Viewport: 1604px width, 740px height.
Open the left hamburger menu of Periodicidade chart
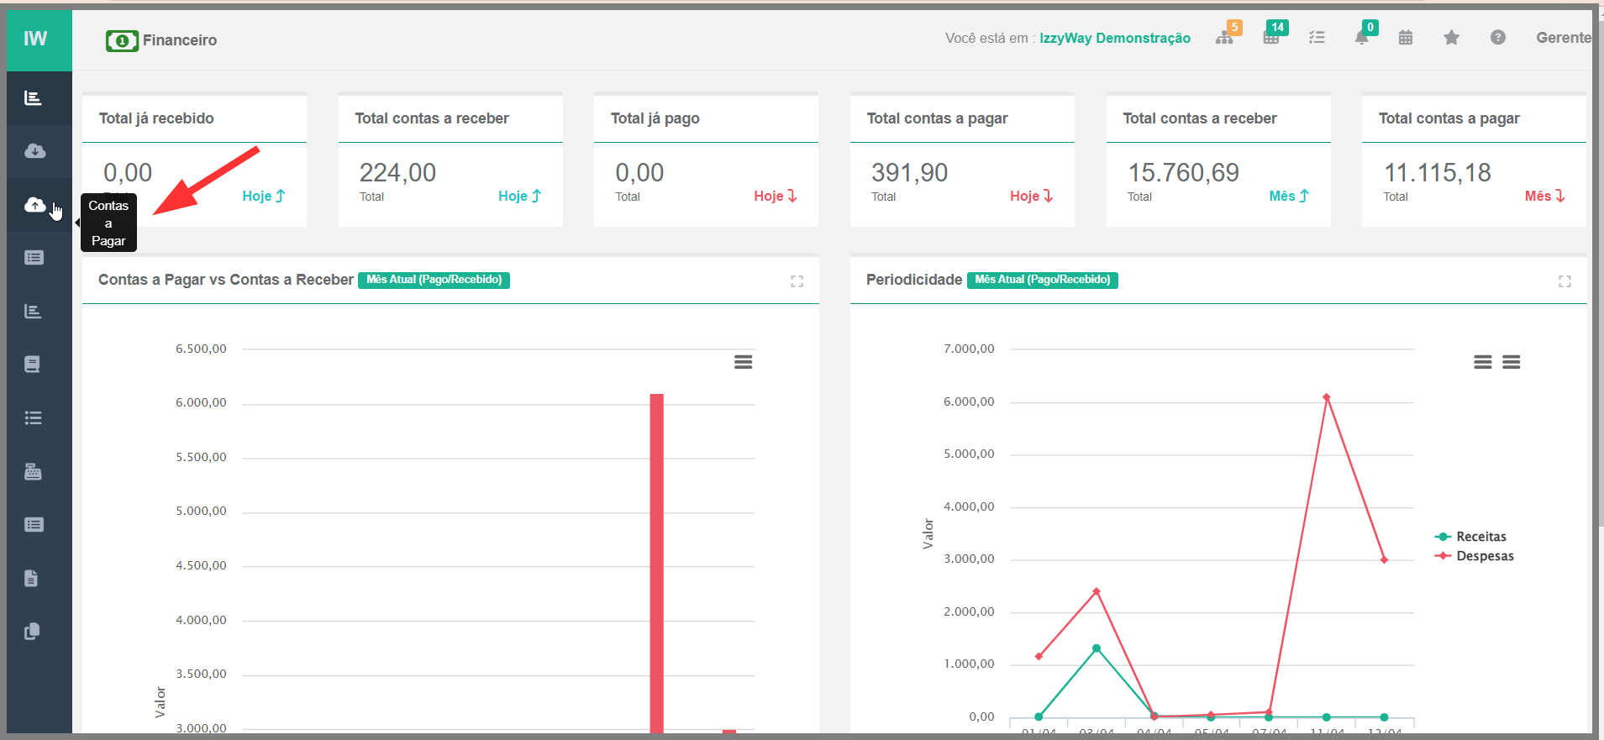(x=1483, y=362)
